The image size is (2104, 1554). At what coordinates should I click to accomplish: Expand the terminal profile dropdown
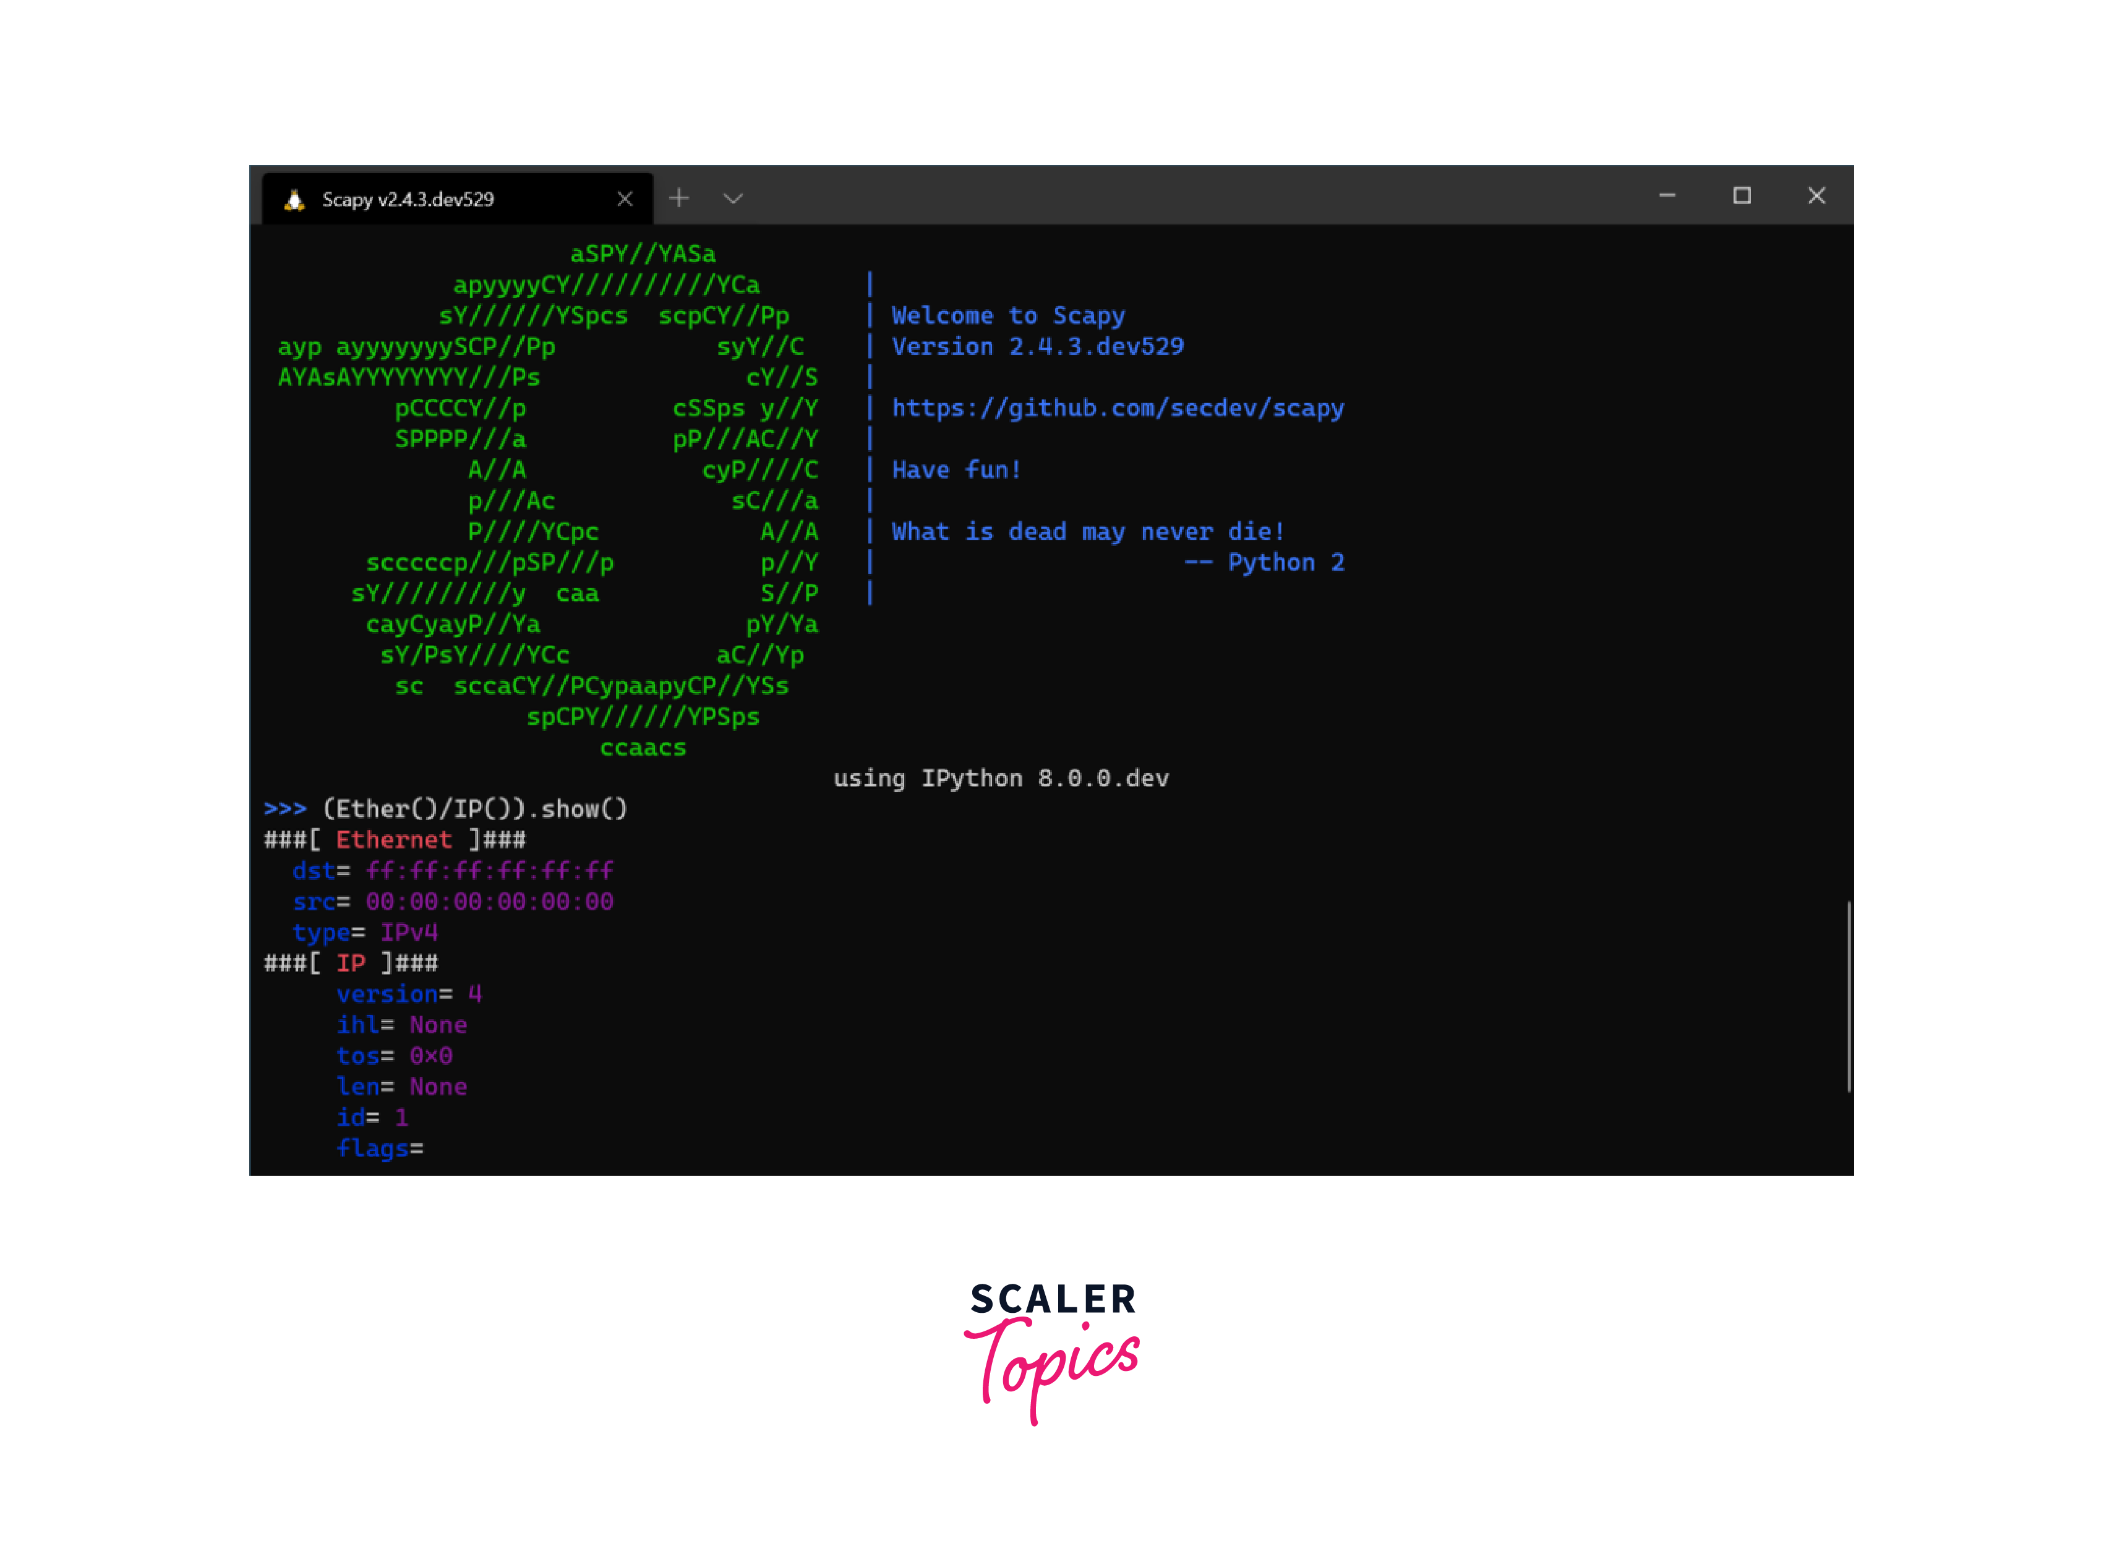pos(733,197)
